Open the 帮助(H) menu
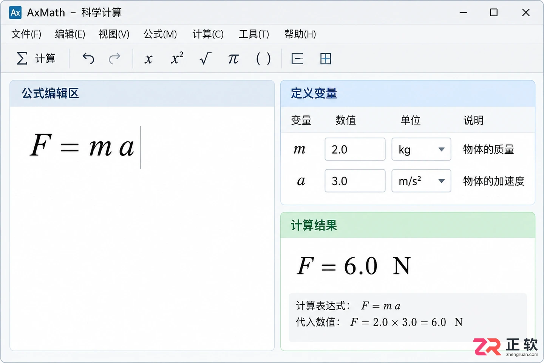Viewport: 544px width, 363px height. click(x=300, y=34)
